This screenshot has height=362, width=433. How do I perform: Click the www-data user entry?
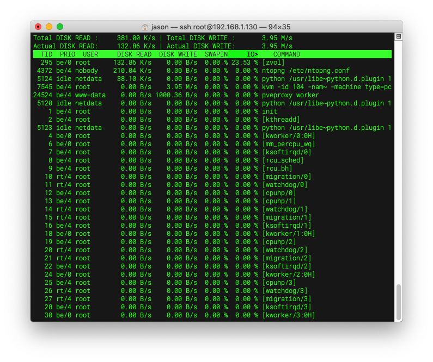click(x=90, y=95)
